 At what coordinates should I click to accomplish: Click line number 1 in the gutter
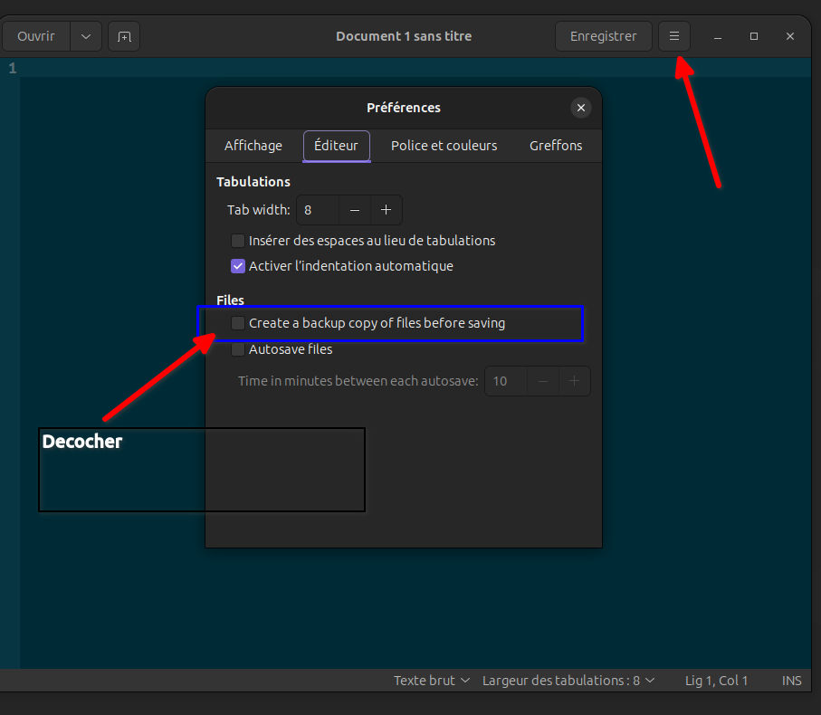13,68
